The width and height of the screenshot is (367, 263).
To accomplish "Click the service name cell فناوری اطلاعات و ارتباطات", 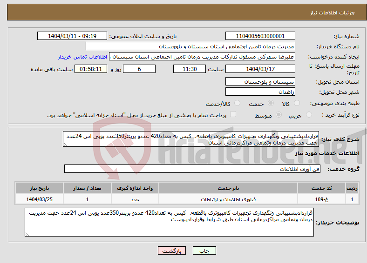I will 228,199.
